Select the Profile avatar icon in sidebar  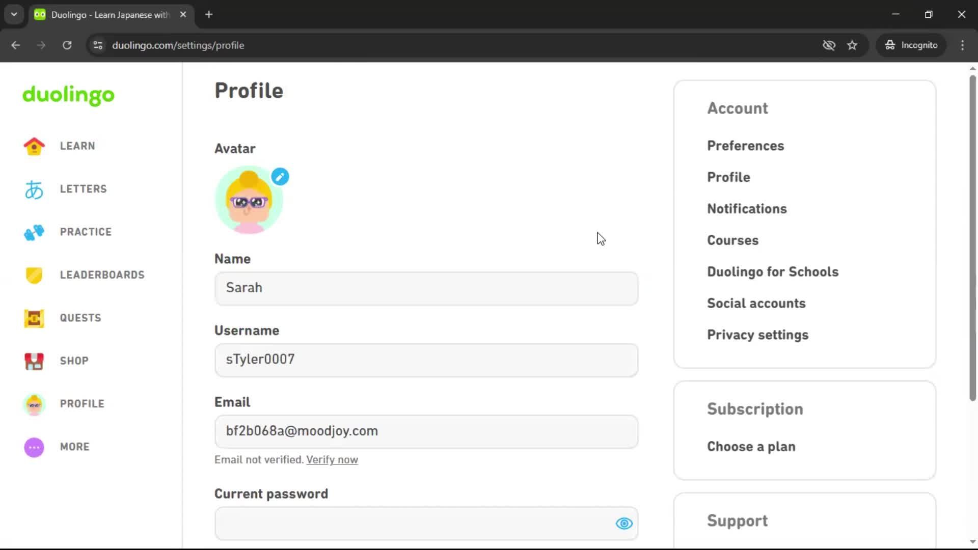[34, 403]
